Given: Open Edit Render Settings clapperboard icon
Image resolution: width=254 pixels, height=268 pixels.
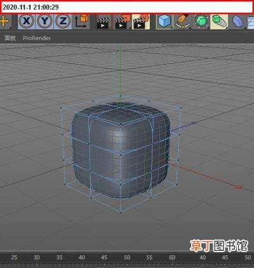Looking at the screenshot, I should tap(141, 22).
